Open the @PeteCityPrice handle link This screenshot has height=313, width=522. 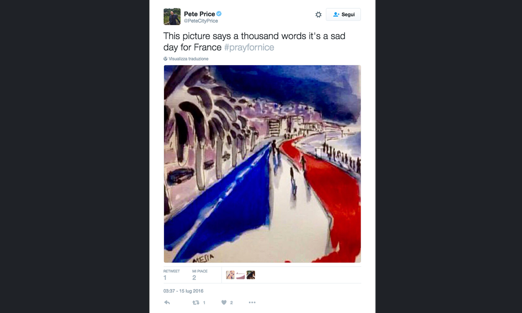coord(201,21)
